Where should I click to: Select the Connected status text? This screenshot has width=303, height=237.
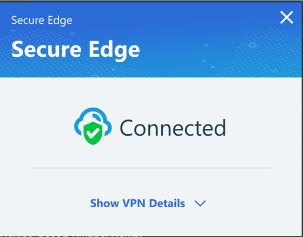[173, 128]
